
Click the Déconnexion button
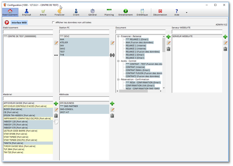160,12
